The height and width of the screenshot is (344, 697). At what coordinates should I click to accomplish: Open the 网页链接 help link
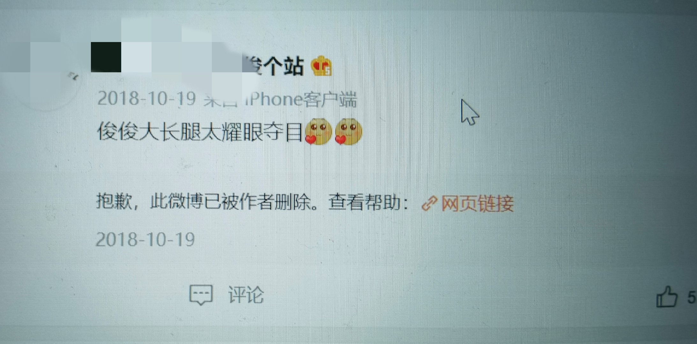pos(477,204)
